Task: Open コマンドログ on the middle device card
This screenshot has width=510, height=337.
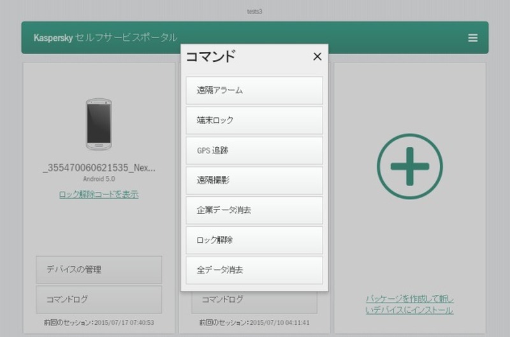Action: 254,299
